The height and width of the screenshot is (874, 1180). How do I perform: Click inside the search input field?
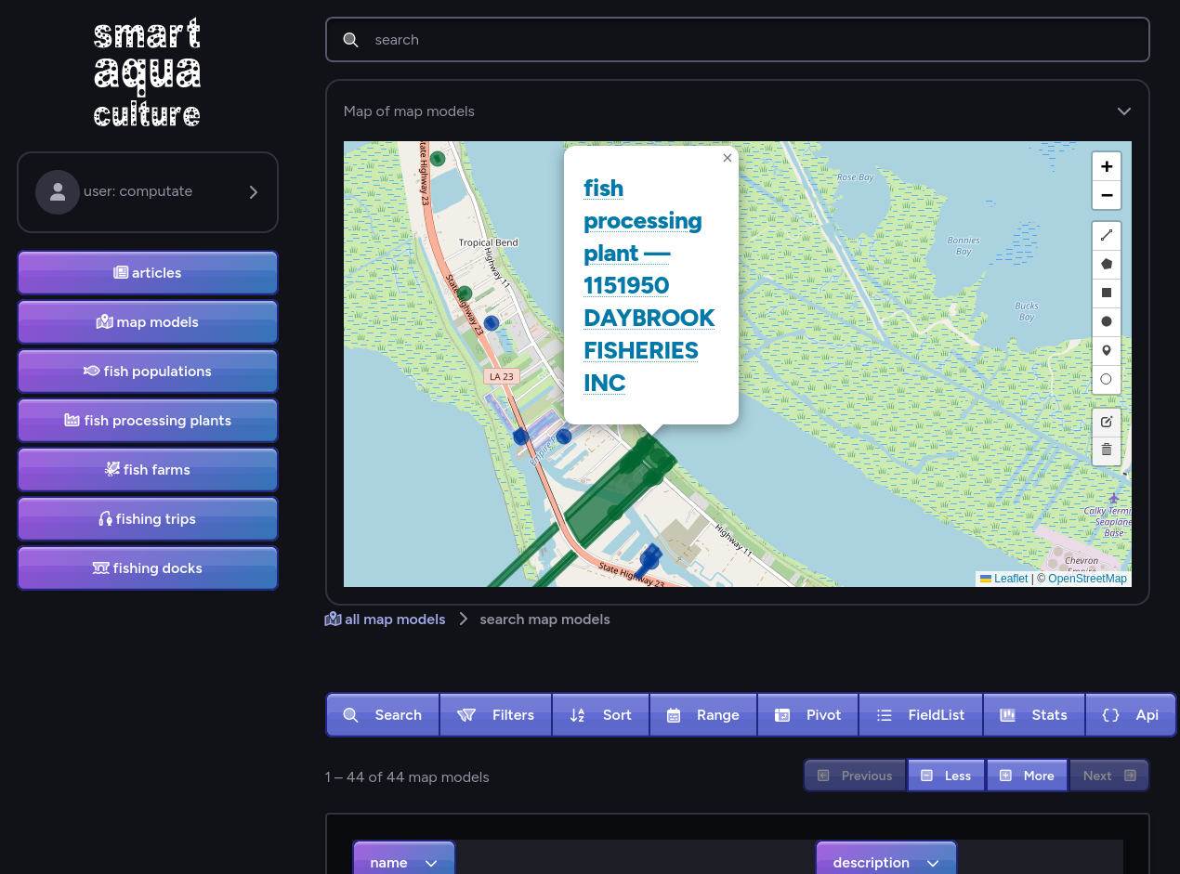tap(737, 39)
